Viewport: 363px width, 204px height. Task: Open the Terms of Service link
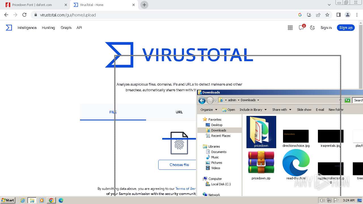[186, 188]
